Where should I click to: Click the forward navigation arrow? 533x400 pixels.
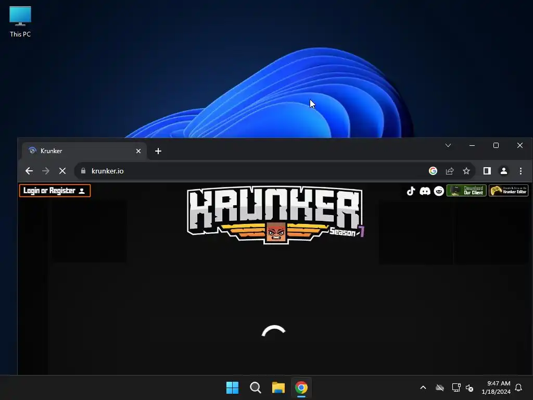[46, 171]
